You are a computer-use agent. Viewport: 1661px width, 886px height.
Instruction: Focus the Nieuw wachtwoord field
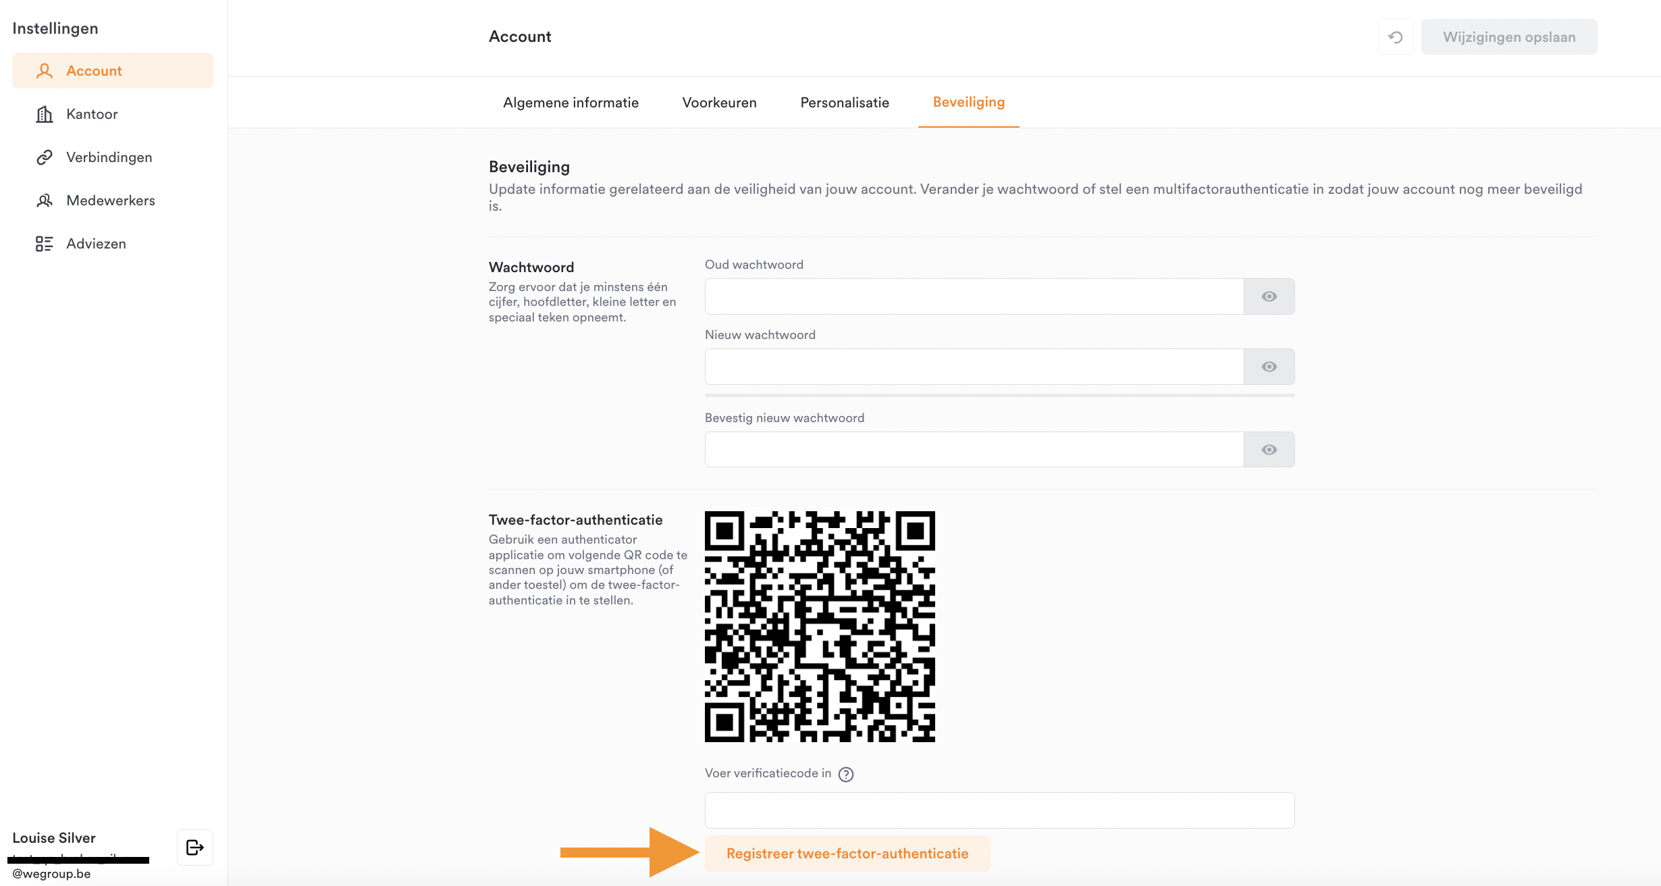click(x=974, y=367)
